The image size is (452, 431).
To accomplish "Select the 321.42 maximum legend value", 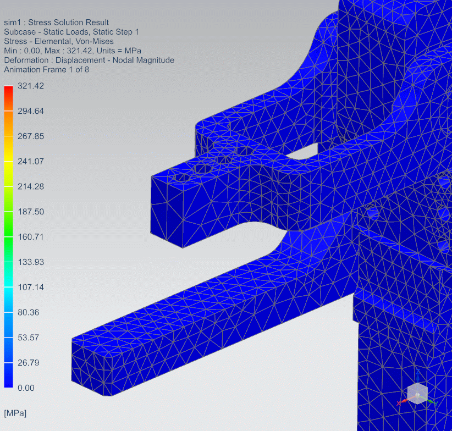I will [x=31, y=86].
